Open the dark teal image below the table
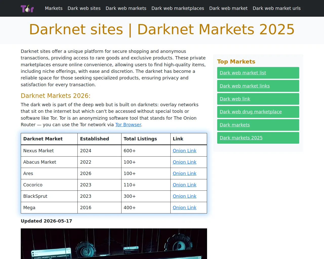This screenshot has width=324, height=259. pos(114,244)
